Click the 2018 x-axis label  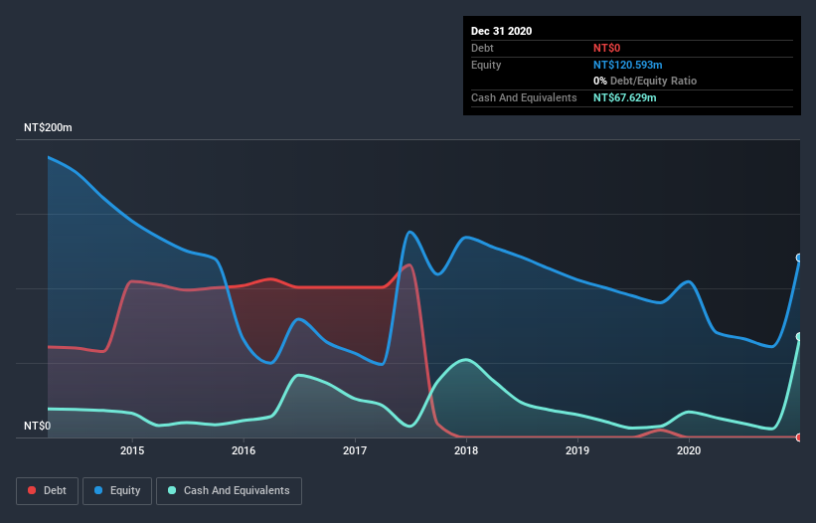click(x=466, y=450)
